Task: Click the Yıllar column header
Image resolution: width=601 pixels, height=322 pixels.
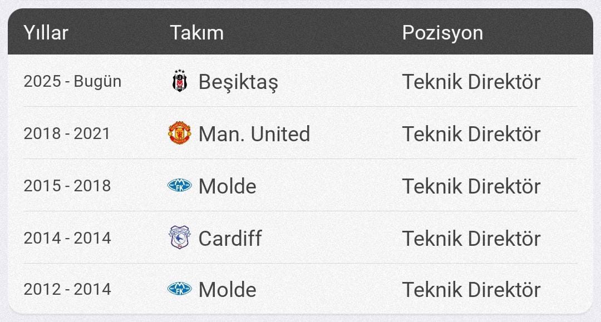Action: pyautogui.click(x=46, y=33)
